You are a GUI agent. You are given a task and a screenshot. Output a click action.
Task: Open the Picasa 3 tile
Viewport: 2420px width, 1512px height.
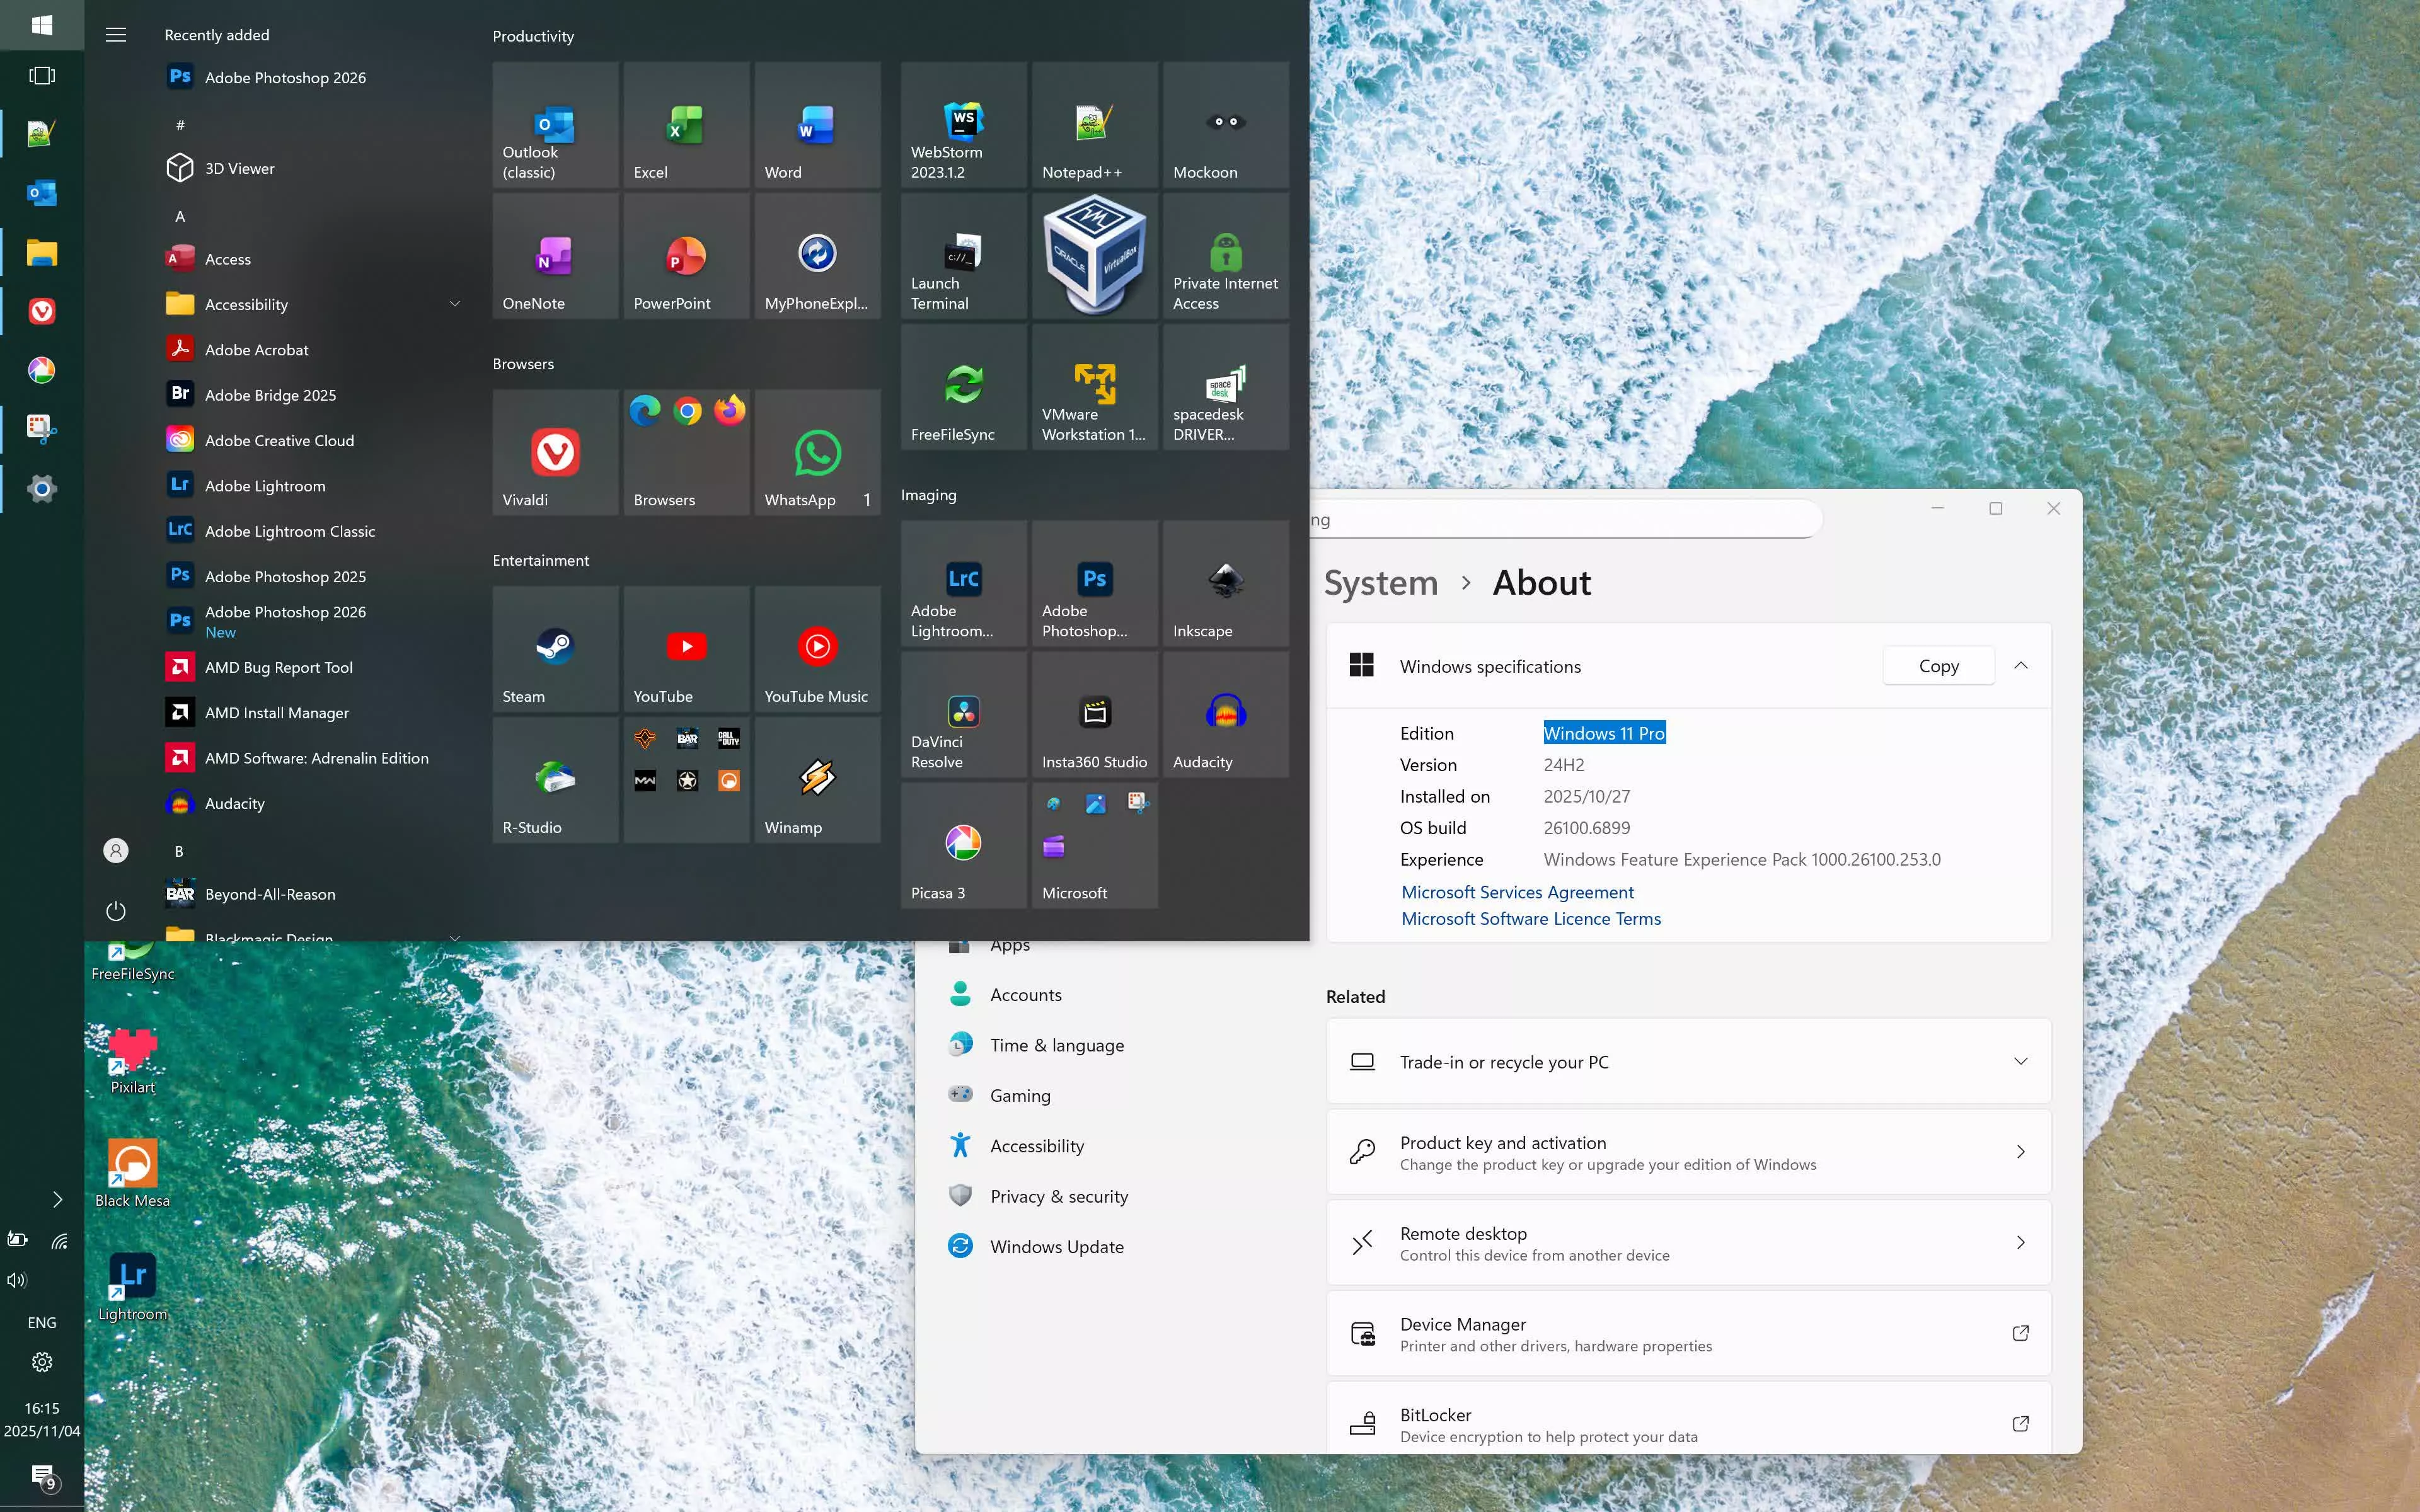click(963, 845)
